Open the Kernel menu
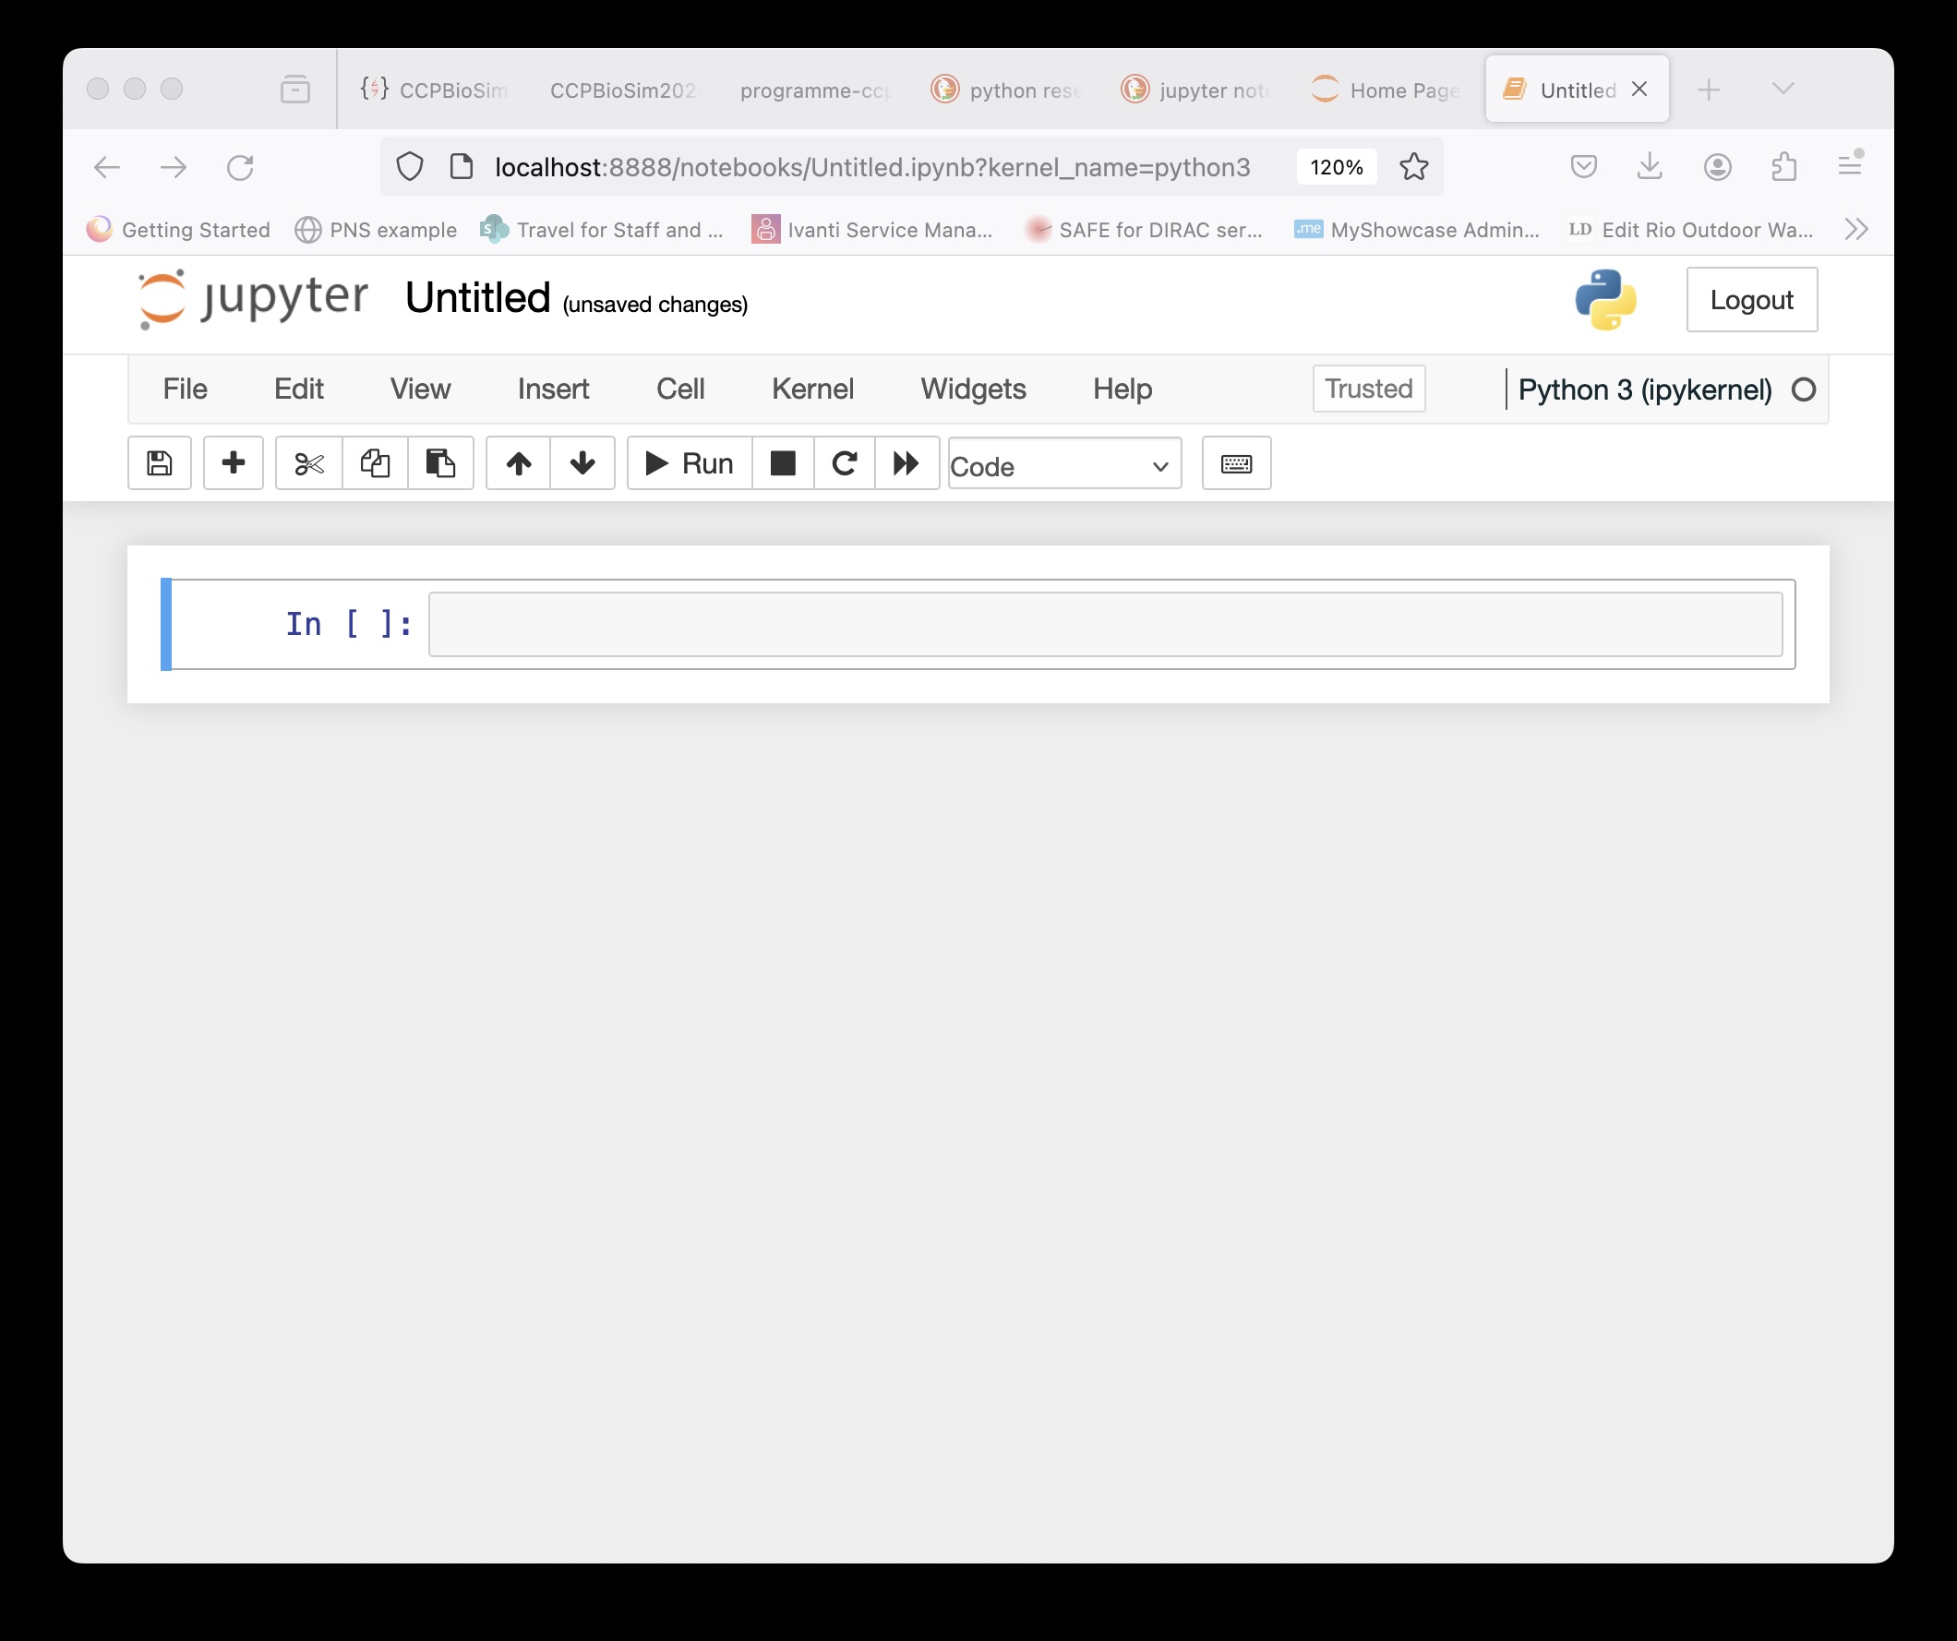Screen dimensions: 1957x1641 pyautogui.click(x=812, y=389)
